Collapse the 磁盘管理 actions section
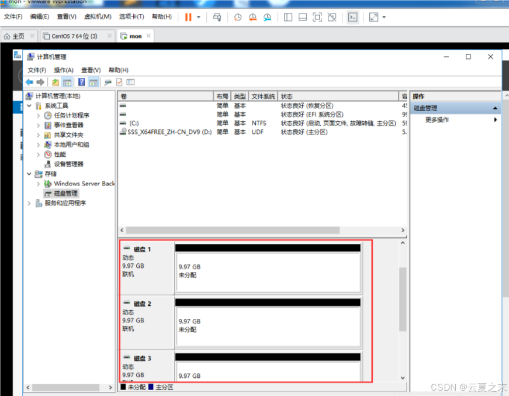 click(495, 108)
